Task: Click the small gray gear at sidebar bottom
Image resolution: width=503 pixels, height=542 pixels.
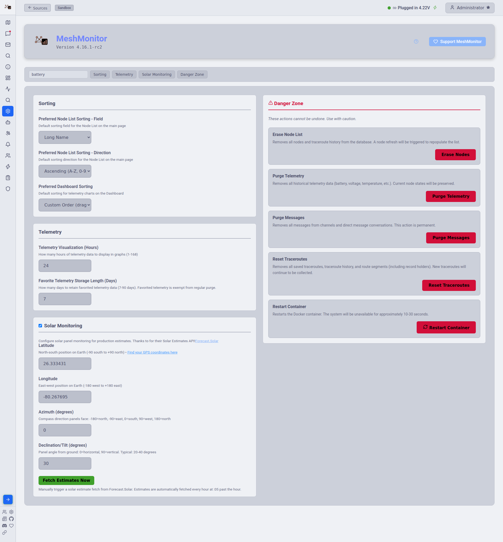Action: coord(11,512)
